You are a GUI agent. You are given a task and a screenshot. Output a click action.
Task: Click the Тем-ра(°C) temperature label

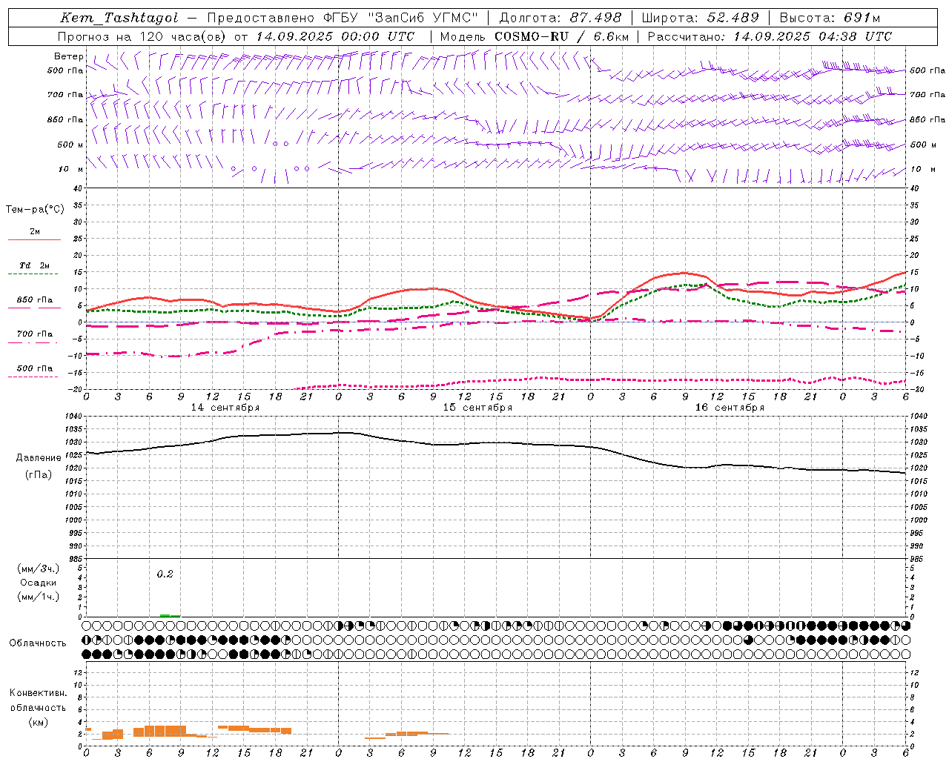pos(35,210)
